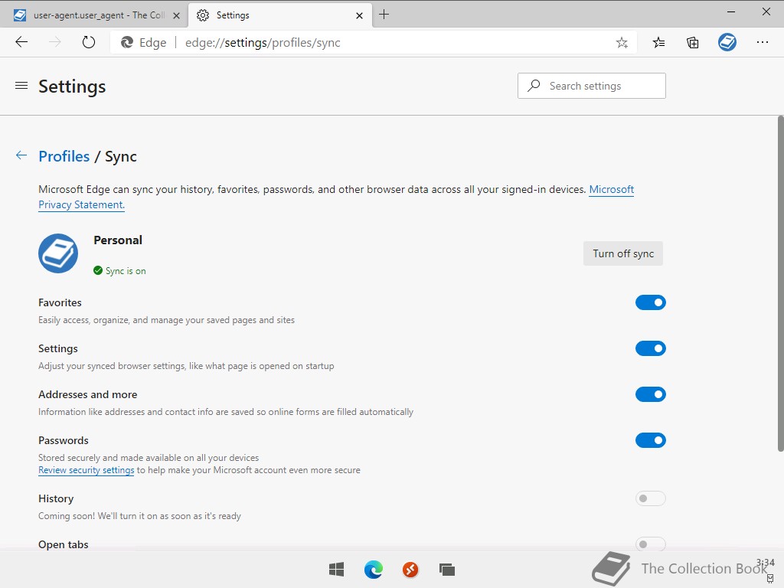This screenshot has height=588, width=784.
Task: Click the back arrow beside Profiles / Sync
Action: pyautogui.click(x=21, y=155)
